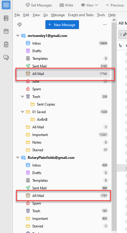Open the Calendar space icon
Screen dimensions: 127x233
(x=6, y=31)
